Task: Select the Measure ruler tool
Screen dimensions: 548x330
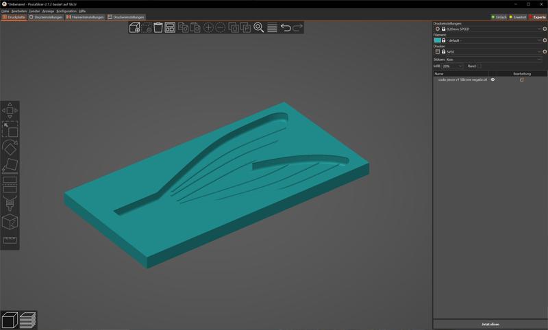Action: [x=10, y=240]
